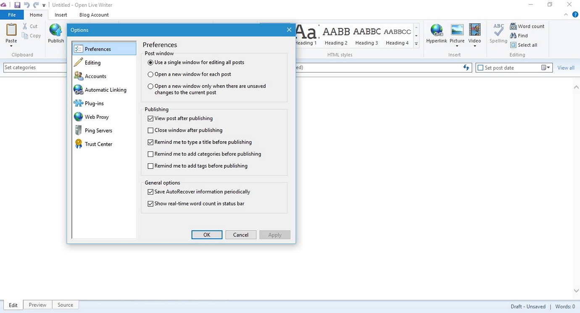This screenshot has width=580, height=313.
Task: Open the File menu tab
Action: pos(12,15)
